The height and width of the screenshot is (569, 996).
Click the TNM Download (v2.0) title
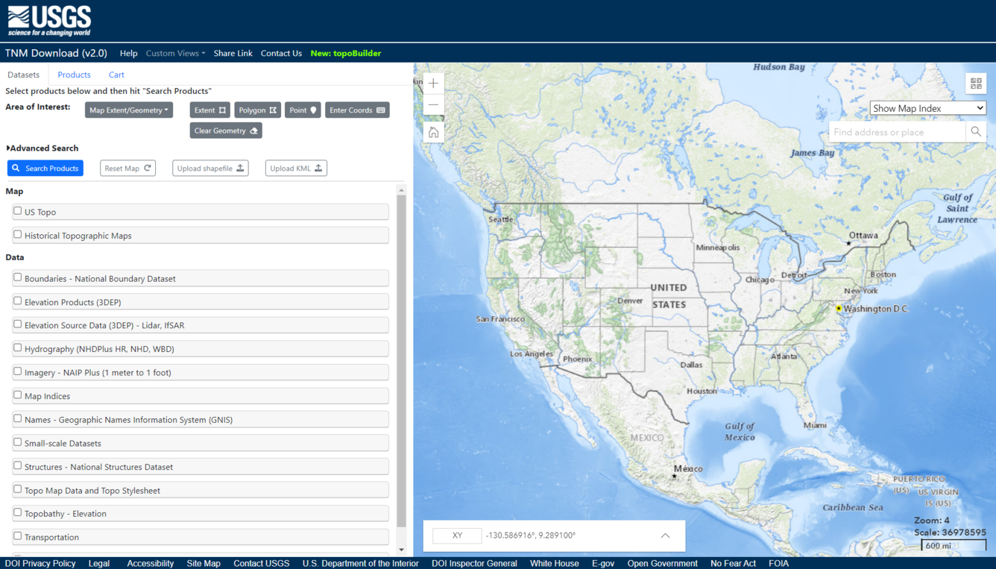coord(56,54)
